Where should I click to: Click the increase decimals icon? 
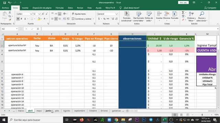click(113, 19)
